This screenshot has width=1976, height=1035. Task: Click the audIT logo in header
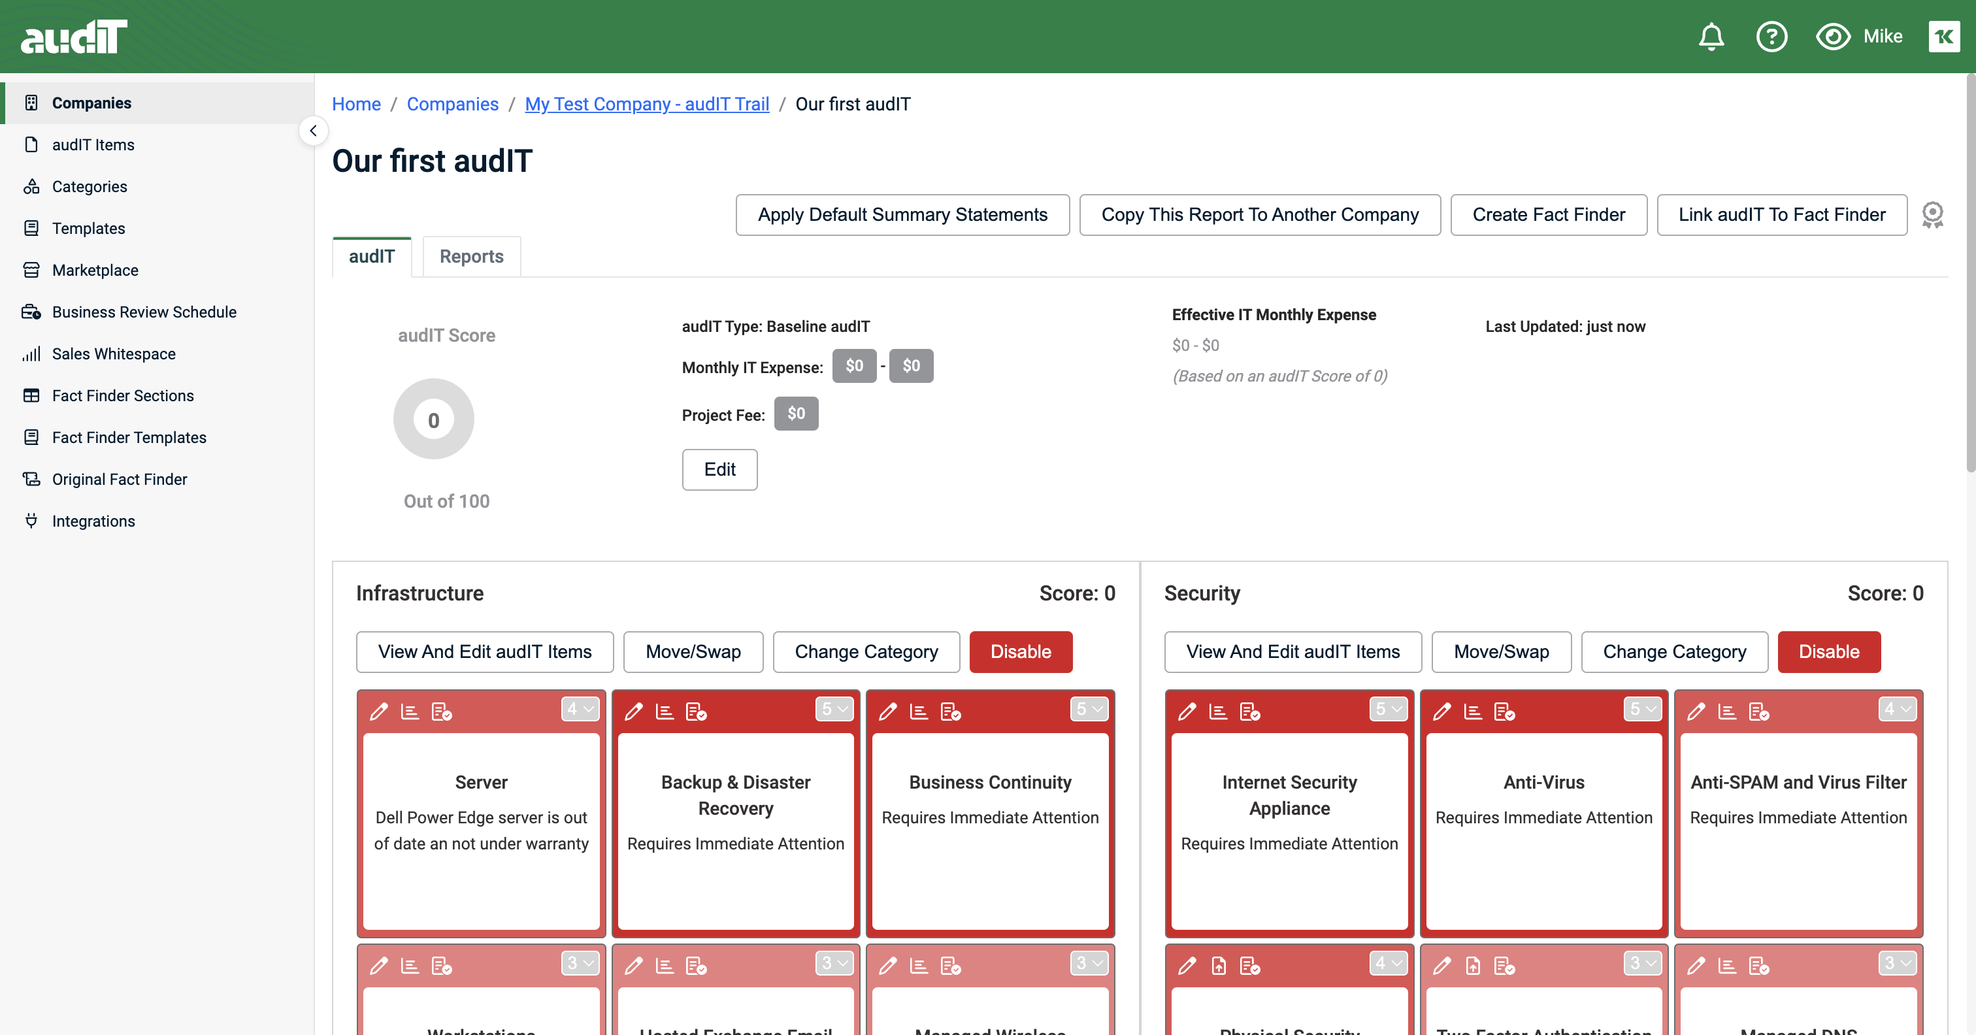point(74,37)
